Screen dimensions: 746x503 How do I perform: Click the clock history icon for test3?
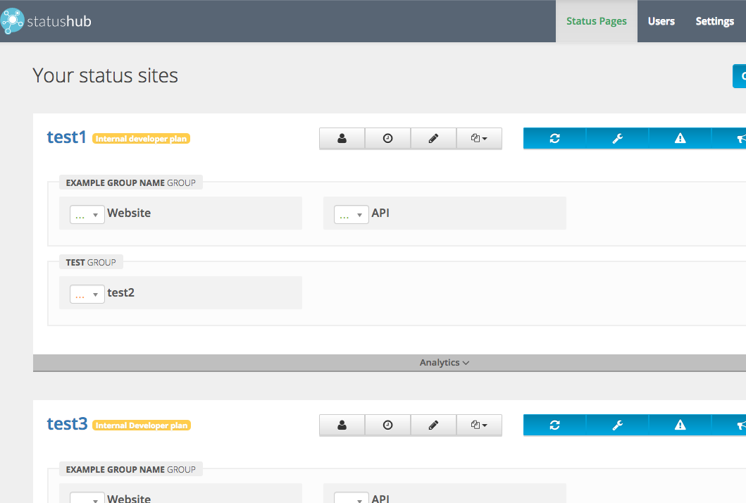click(x=387, y=425)
